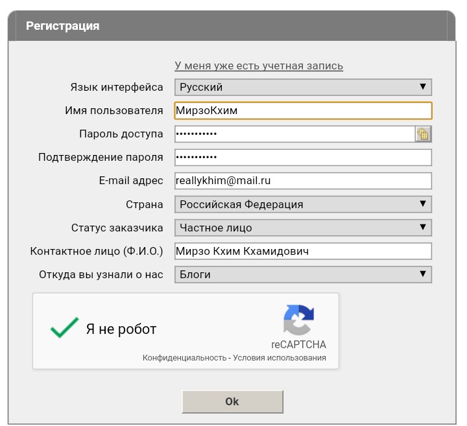This screenshot has height=426, width=467.
Task: Toggle the "Я не робот" reCAPTCHA checkmark
Action: (64, 329)
